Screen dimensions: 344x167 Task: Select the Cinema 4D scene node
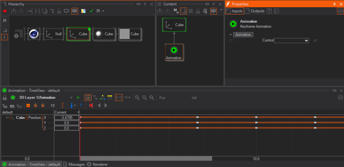coord(33,34)
